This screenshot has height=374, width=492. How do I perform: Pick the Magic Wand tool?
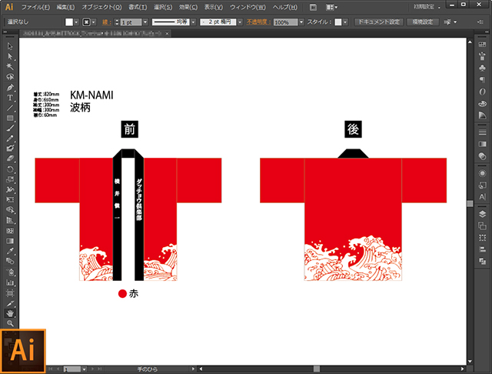pyautogui.click(x=10, y=67)
